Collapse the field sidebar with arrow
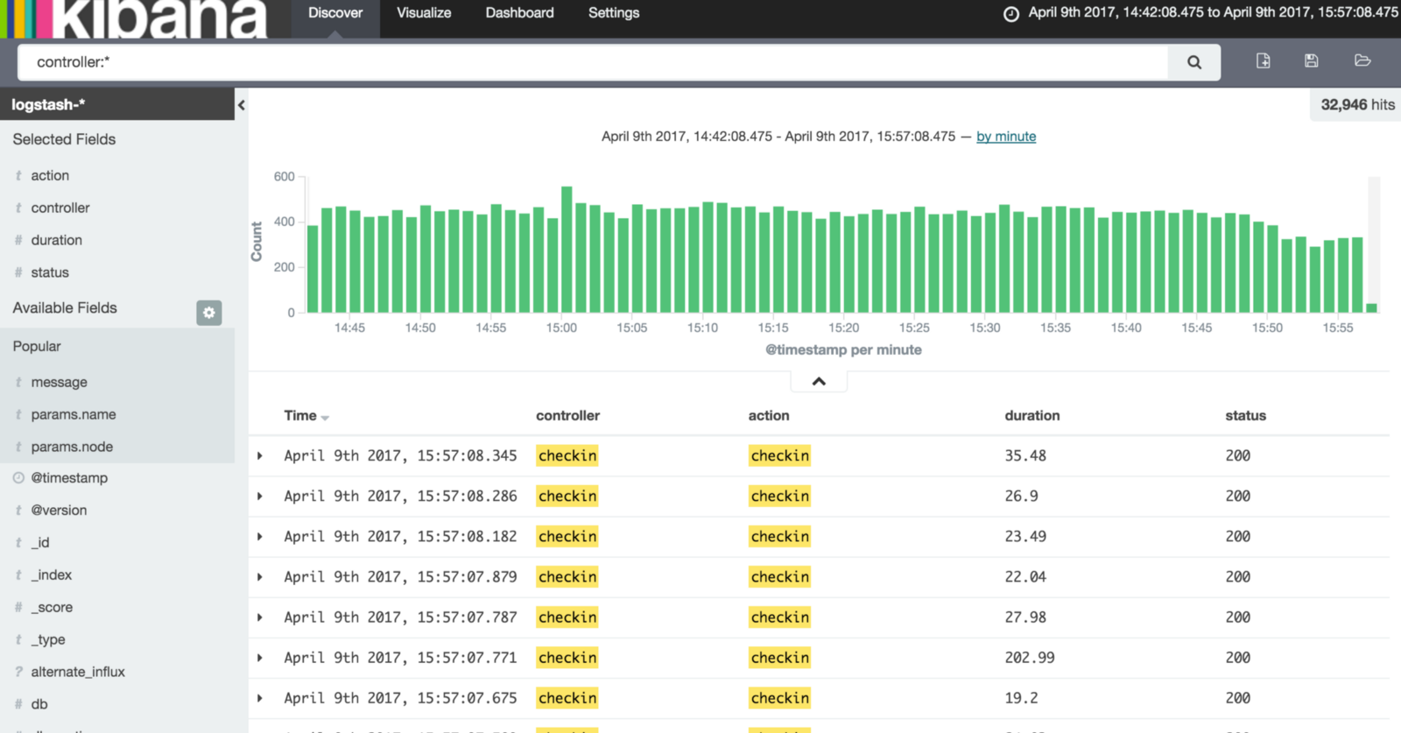Viewport: 1401px width, 733px height. (242, 105)
